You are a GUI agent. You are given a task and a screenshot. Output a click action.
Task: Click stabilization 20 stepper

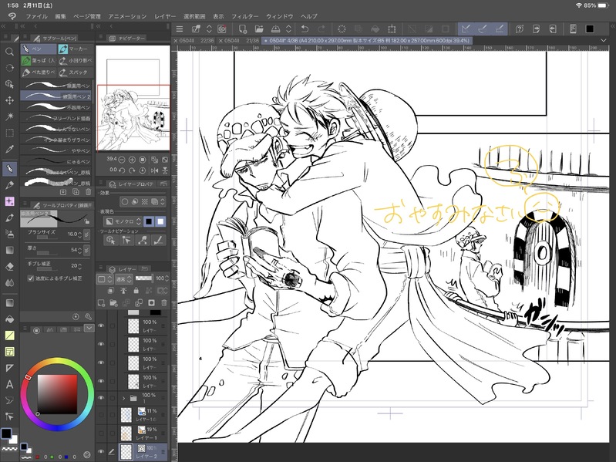pos(79,266)
